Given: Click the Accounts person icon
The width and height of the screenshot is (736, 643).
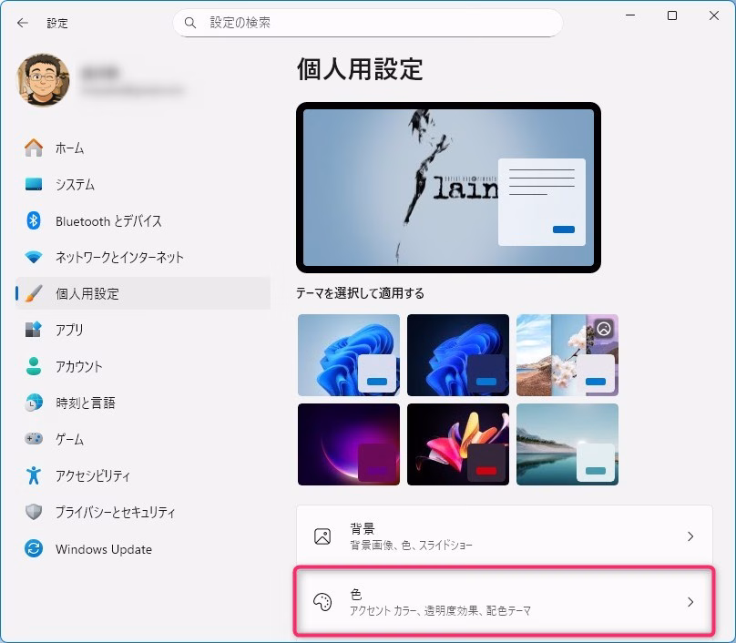Looking at the screenshot, I should click(34, 366).
